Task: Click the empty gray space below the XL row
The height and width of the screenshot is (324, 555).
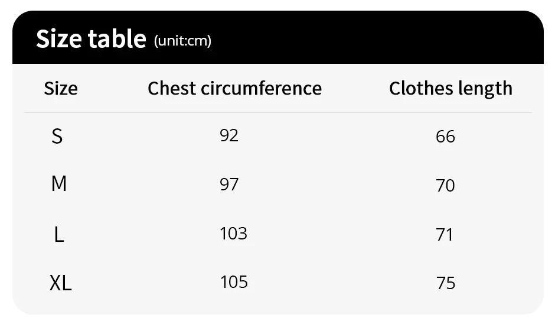Action: pyautogui.click(x=277, y=304)
